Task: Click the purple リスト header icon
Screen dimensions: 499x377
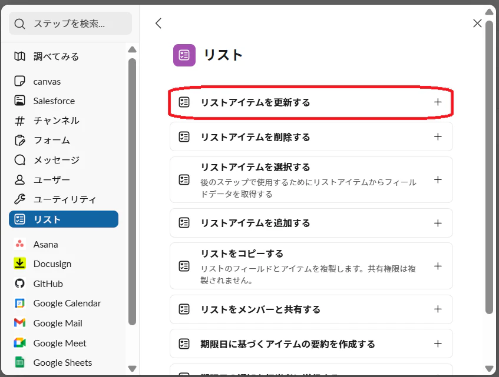Action: click(x=184, y=55)
